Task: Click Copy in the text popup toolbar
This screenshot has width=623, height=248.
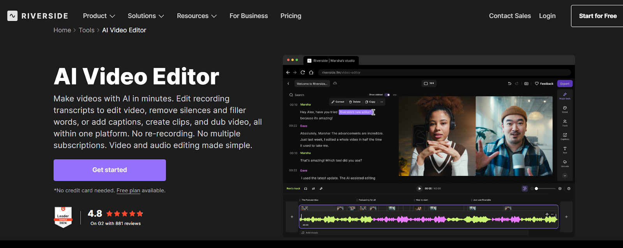Action: point(370,102)
